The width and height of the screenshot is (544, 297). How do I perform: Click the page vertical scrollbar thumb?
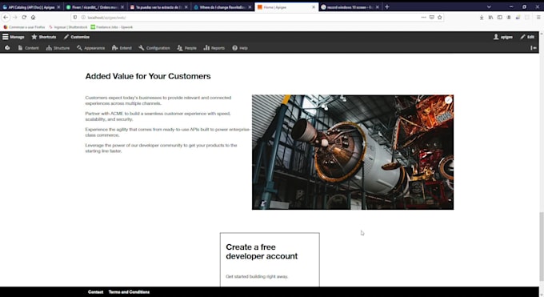(542, 247)
